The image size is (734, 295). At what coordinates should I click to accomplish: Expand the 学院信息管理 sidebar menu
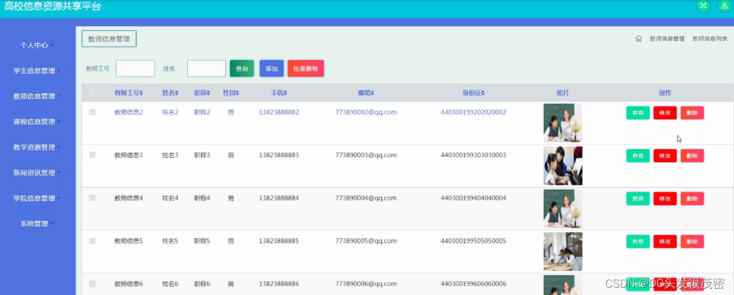coord(37,198)
